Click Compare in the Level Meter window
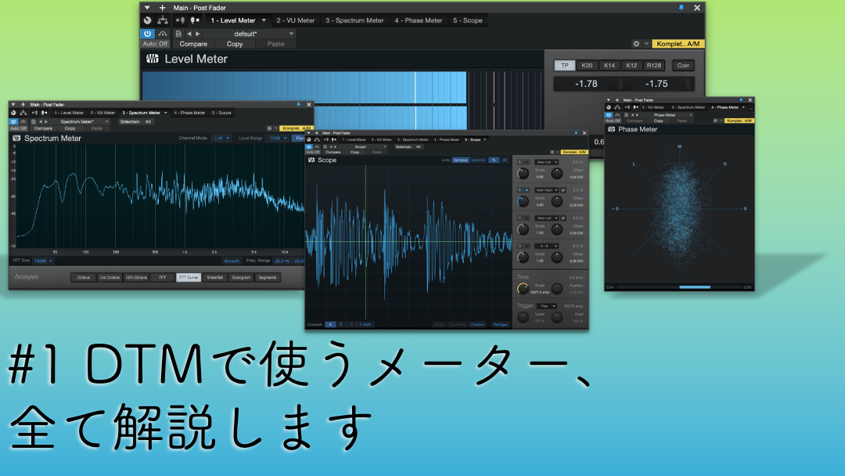 [x=193, y=44]
